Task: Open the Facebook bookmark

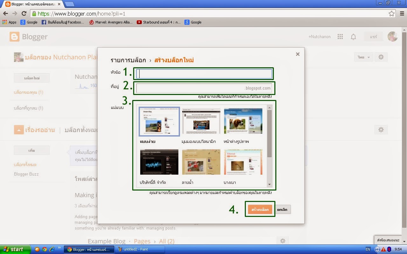Action: click(63, 22)
